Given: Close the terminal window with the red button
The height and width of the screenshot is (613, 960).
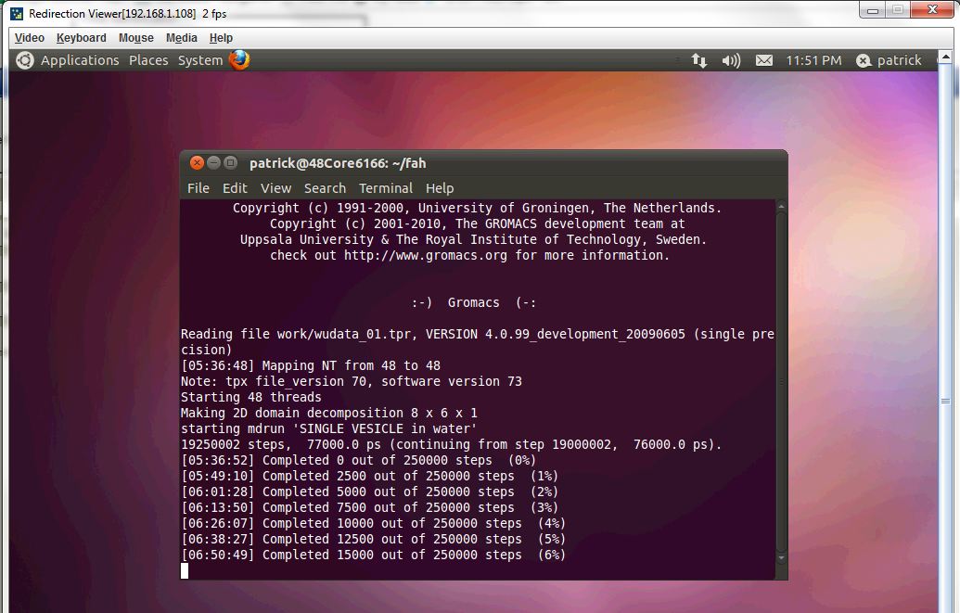Looking at the screenshot, I should 197,162.
